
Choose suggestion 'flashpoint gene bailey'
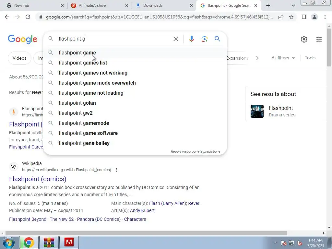[x=135, y=143]
